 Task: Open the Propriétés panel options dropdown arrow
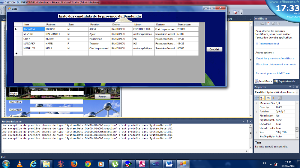click(x=290, y=87)
